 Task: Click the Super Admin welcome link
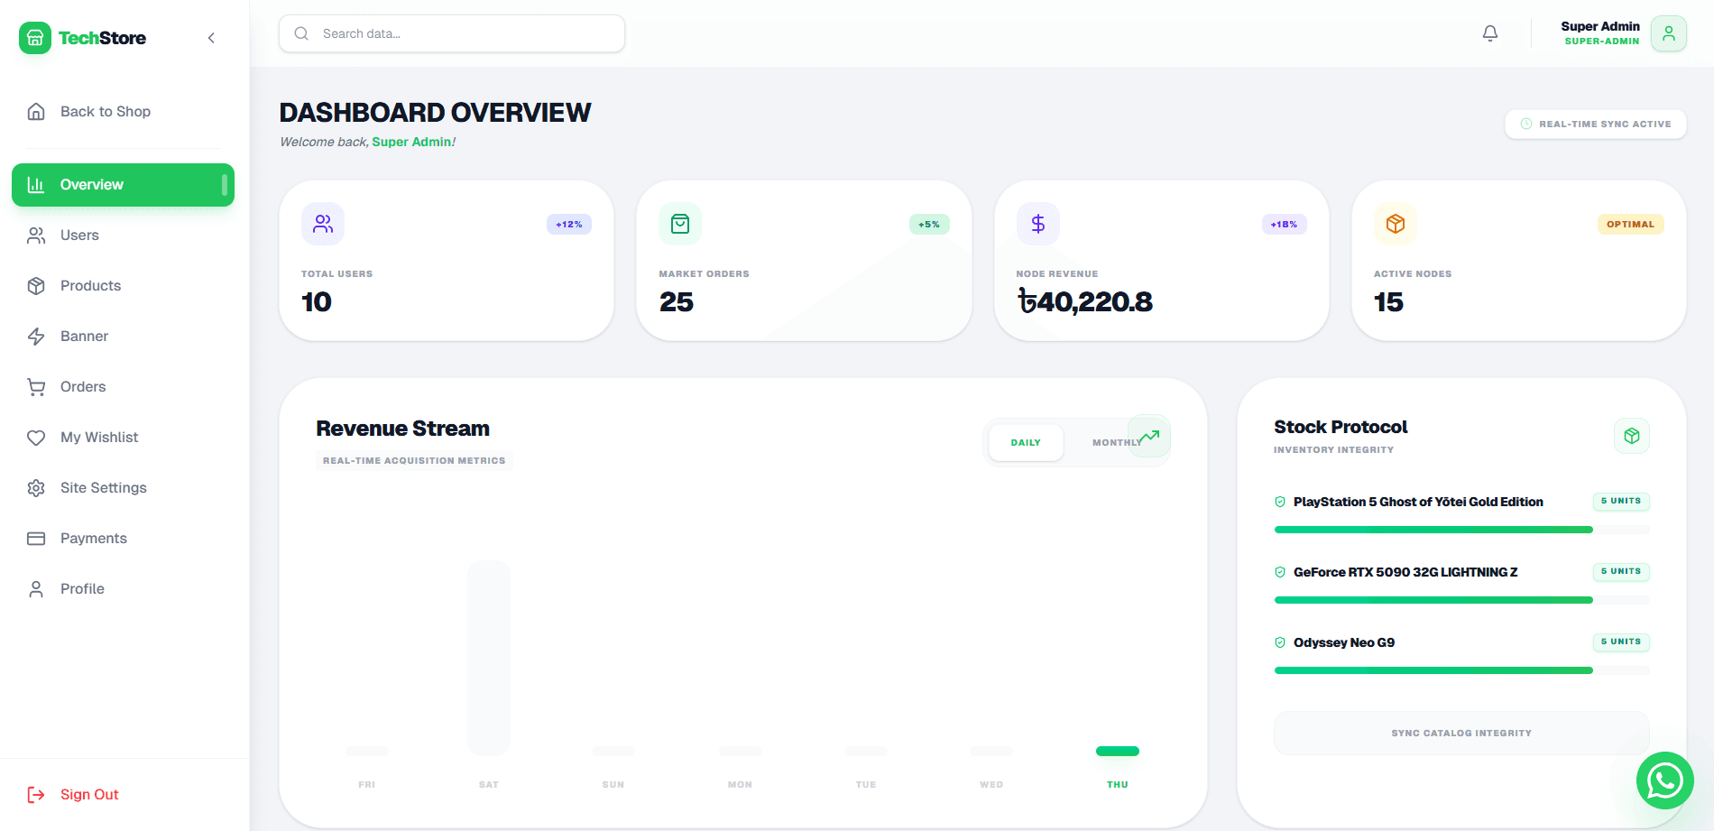pos(411,143)
